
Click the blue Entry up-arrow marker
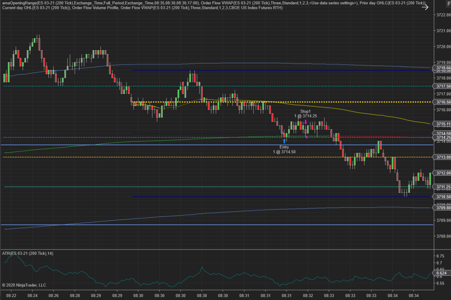(284, 141)
